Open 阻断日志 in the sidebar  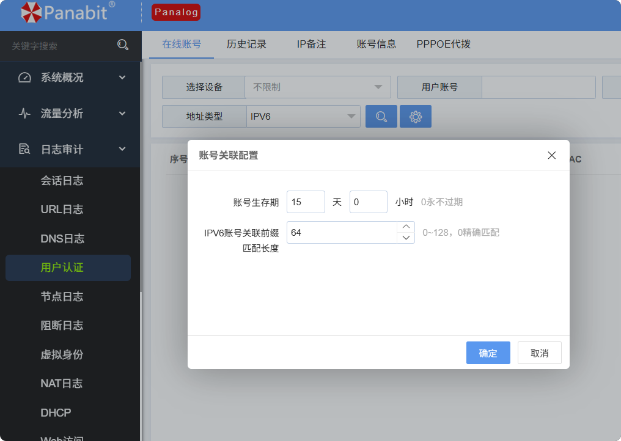[x=62, y=326]
